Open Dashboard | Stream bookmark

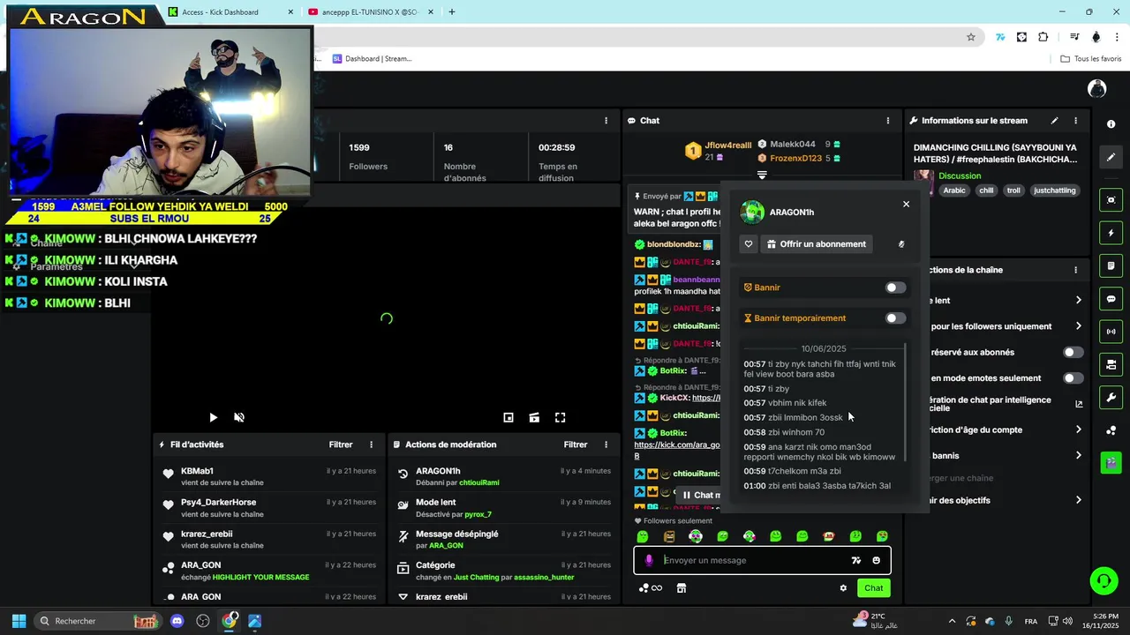point(372,58)
